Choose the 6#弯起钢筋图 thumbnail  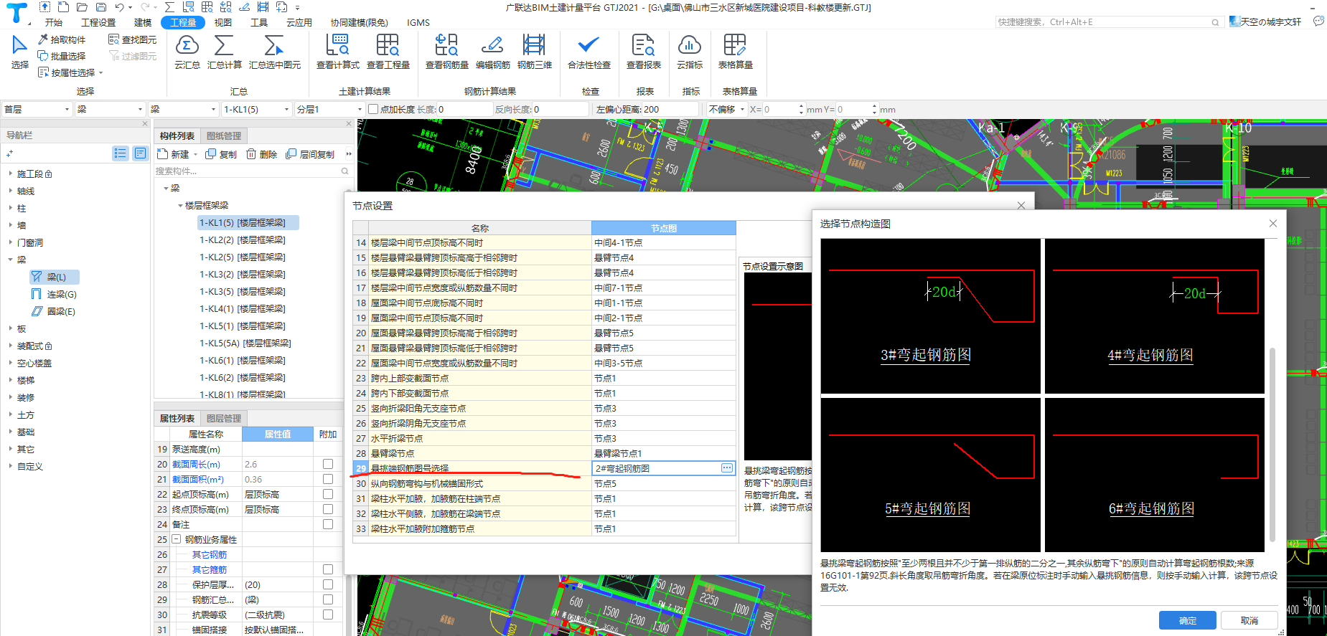coord(1155,475)
